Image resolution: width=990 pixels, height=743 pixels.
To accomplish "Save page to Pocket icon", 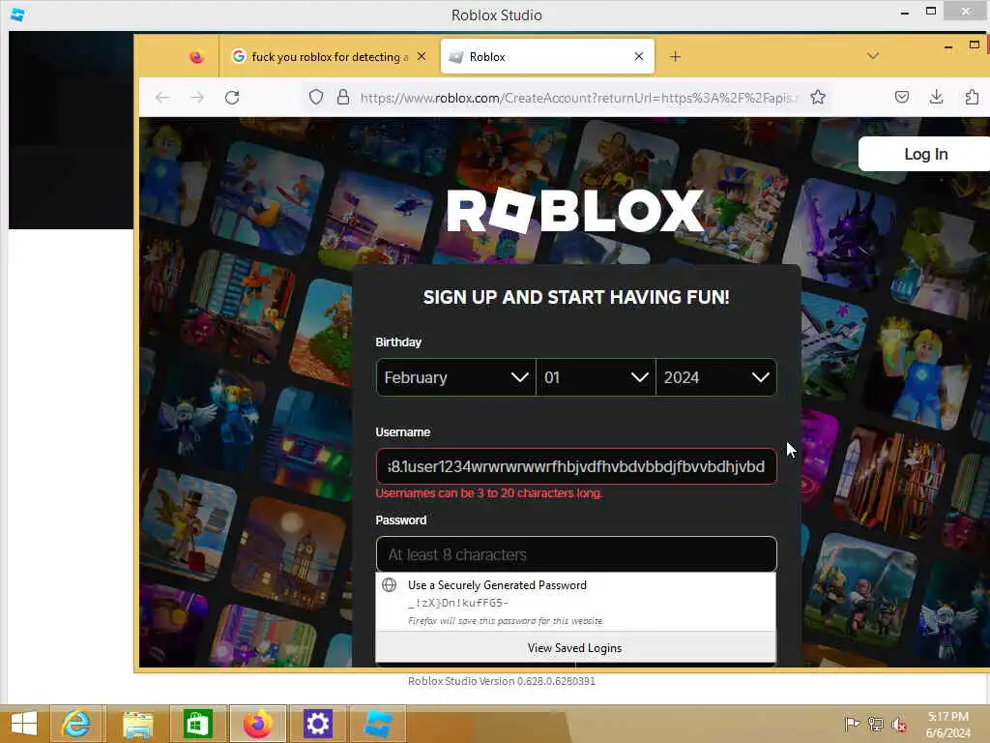I will tap(902, 98).
